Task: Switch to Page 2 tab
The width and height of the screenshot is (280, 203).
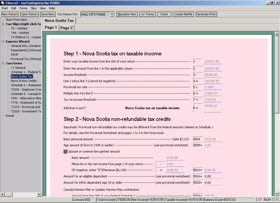Action: (x=66, y=28)
